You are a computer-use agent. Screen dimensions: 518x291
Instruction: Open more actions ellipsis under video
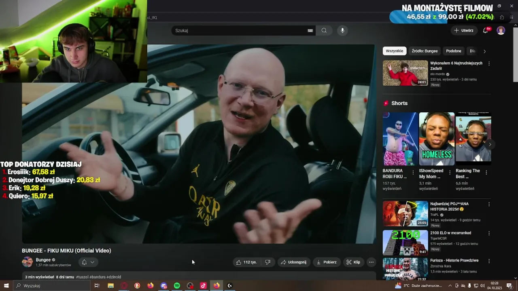tap(371, 262)
